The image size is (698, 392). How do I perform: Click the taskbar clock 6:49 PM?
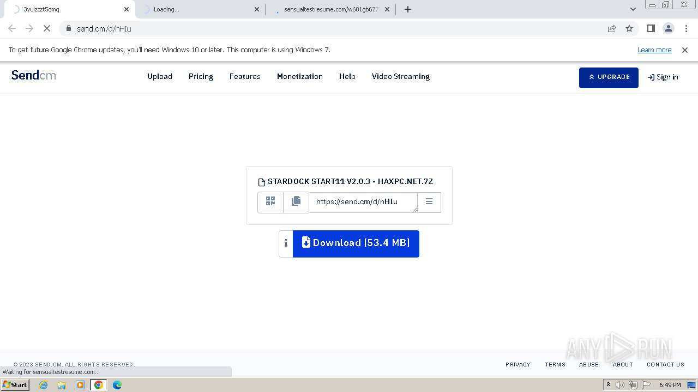pyautogui.click(x=670, y=385)
